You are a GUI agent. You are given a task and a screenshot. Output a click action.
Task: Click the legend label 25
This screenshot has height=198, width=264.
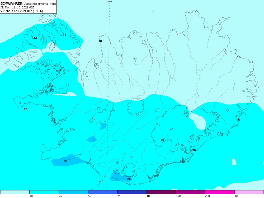click(60, 196)
